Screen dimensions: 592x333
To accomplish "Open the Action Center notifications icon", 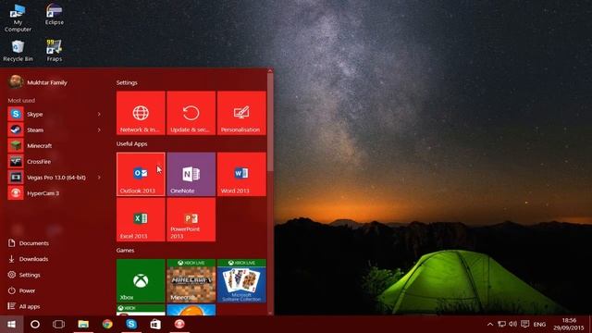I will [x=524, y=325].
